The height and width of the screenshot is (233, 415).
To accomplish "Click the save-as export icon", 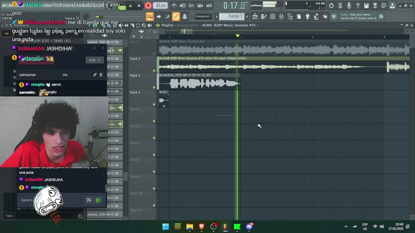I will [x=375, y=6].
